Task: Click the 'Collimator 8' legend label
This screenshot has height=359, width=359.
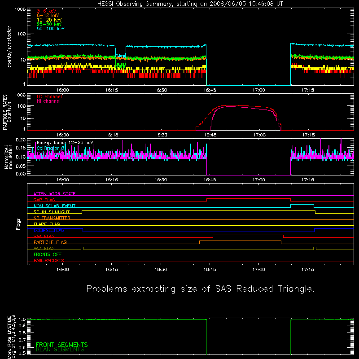Action: pyautogui.click(x=50, y=148)
